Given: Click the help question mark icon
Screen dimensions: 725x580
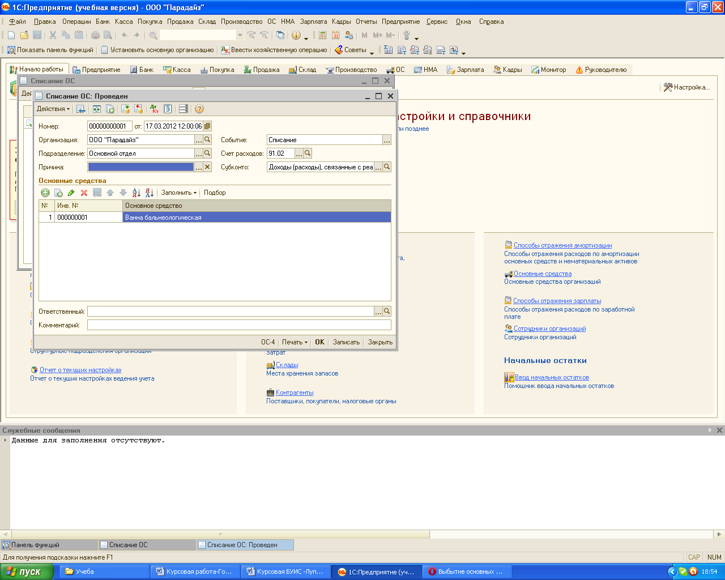Looking at the screenshot, I should pyautogui.click(x=199, y=109).
